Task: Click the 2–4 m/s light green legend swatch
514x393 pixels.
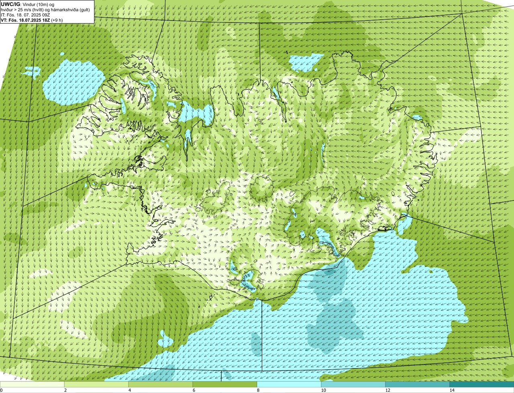Action: point(96,384)
